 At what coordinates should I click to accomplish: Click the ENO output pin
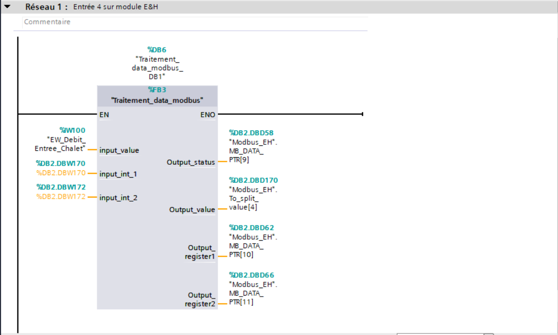click(x=207, y=114)
